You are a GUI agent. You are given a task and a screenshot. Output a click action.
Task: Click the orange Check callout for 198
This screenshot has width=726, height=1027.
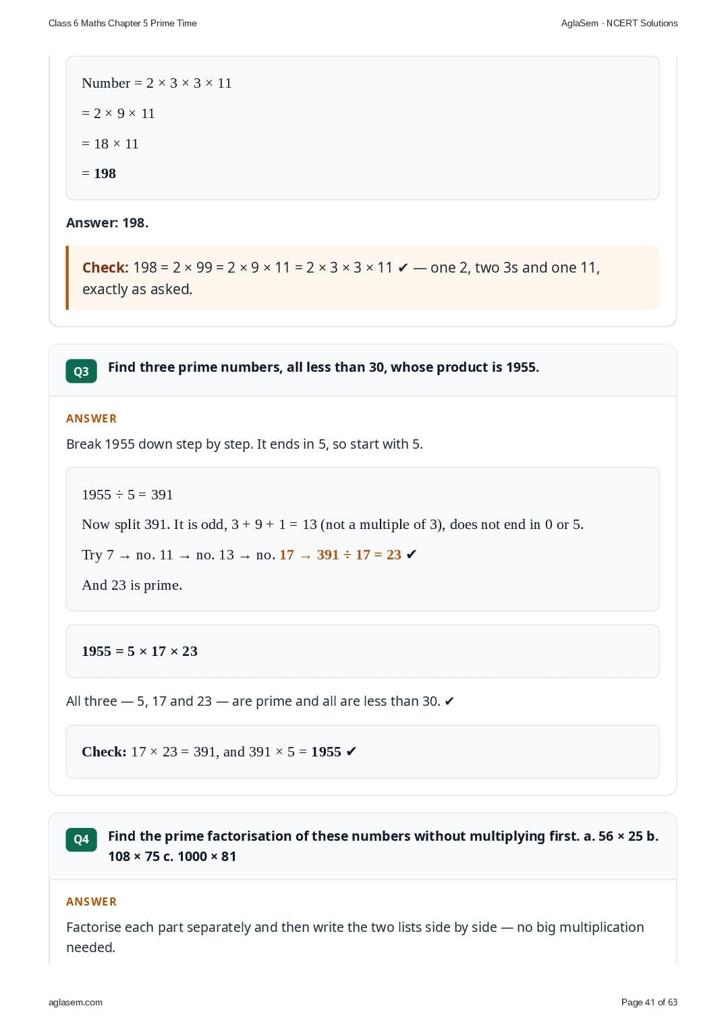click(x=363, y=278)
